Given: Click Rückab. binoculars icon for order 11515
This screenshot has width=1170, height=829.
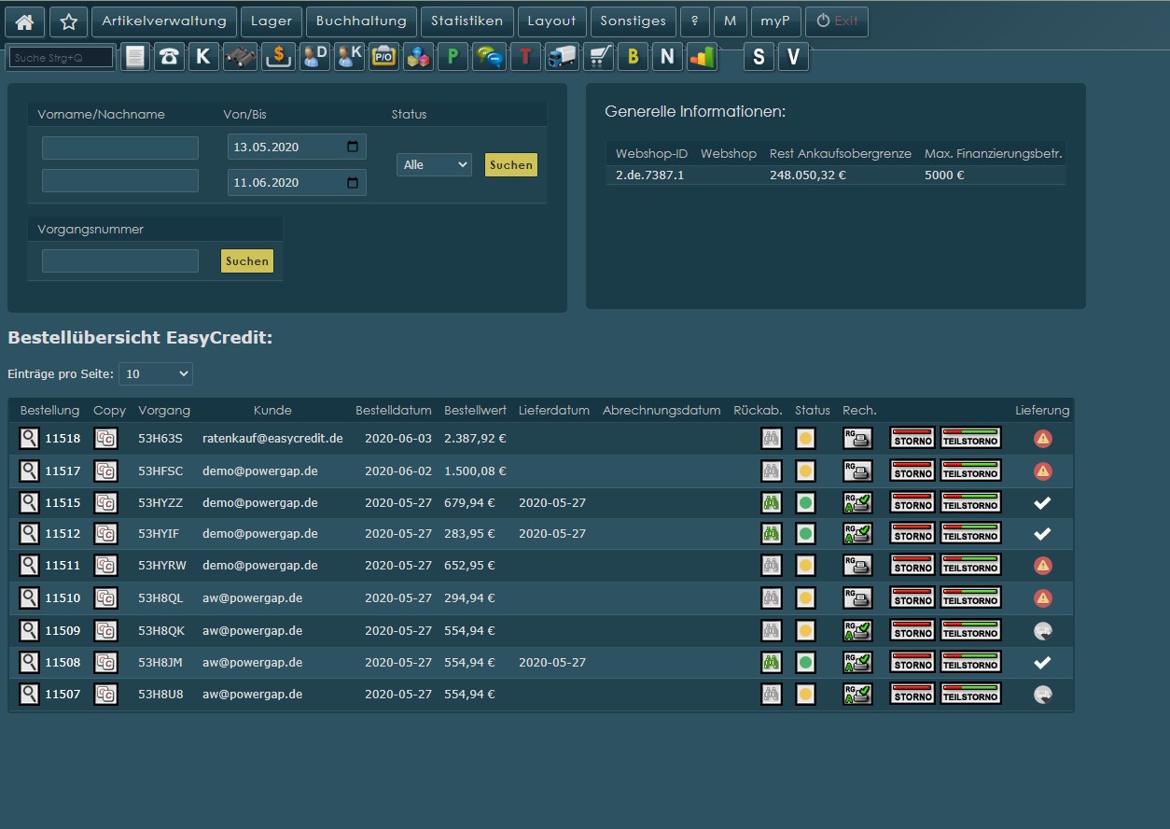Looking at the screenshot, I should (x=772, y=502).
